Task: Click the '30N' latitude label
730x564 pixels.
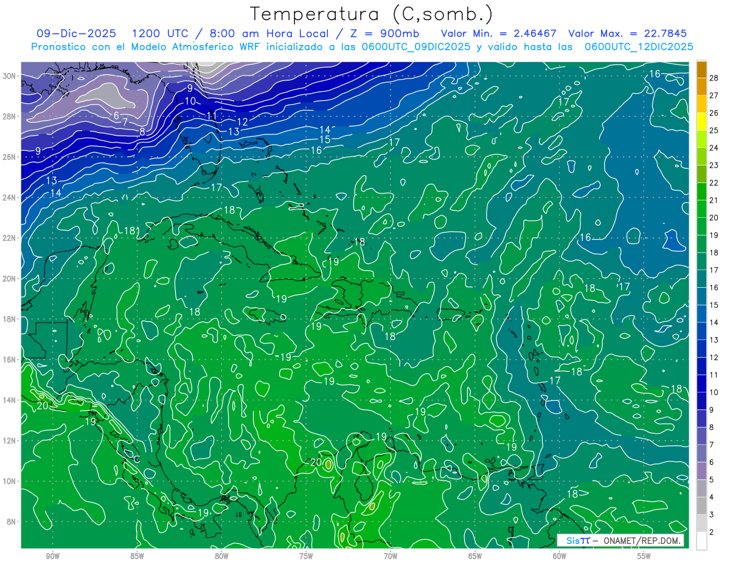Action: [10, 76]
